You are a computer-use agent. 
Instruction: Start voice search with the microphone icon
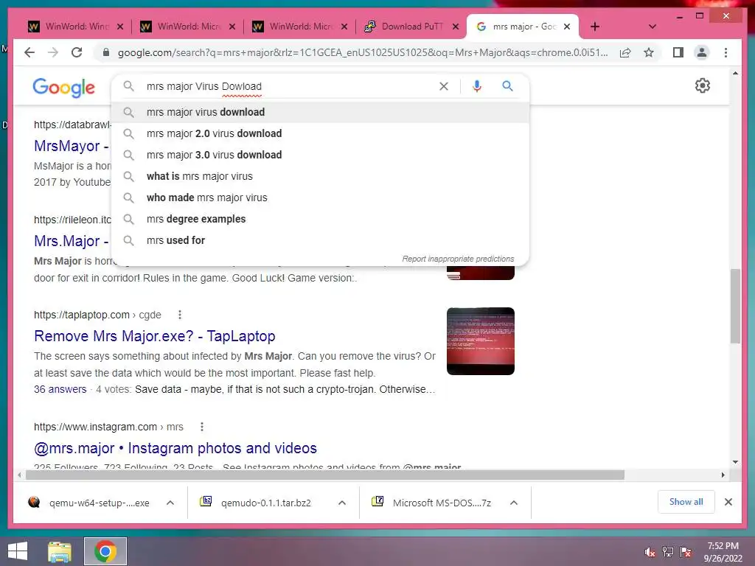(477, 86)
